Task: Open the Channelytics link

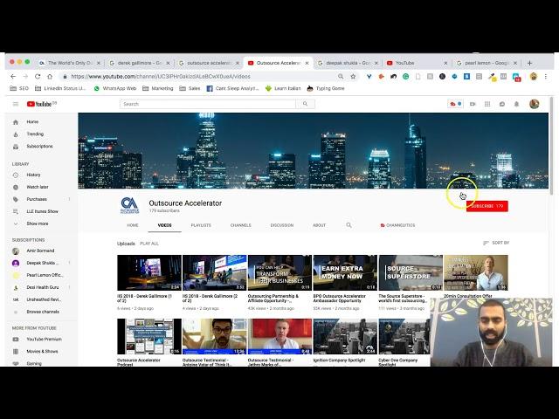Action: tap(397, 225)
